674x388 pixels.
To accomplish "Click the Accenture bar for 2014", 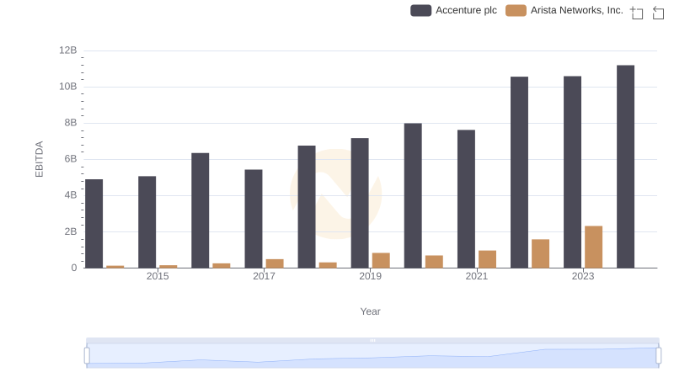I will pyautogui.click(x=94, y=224).
